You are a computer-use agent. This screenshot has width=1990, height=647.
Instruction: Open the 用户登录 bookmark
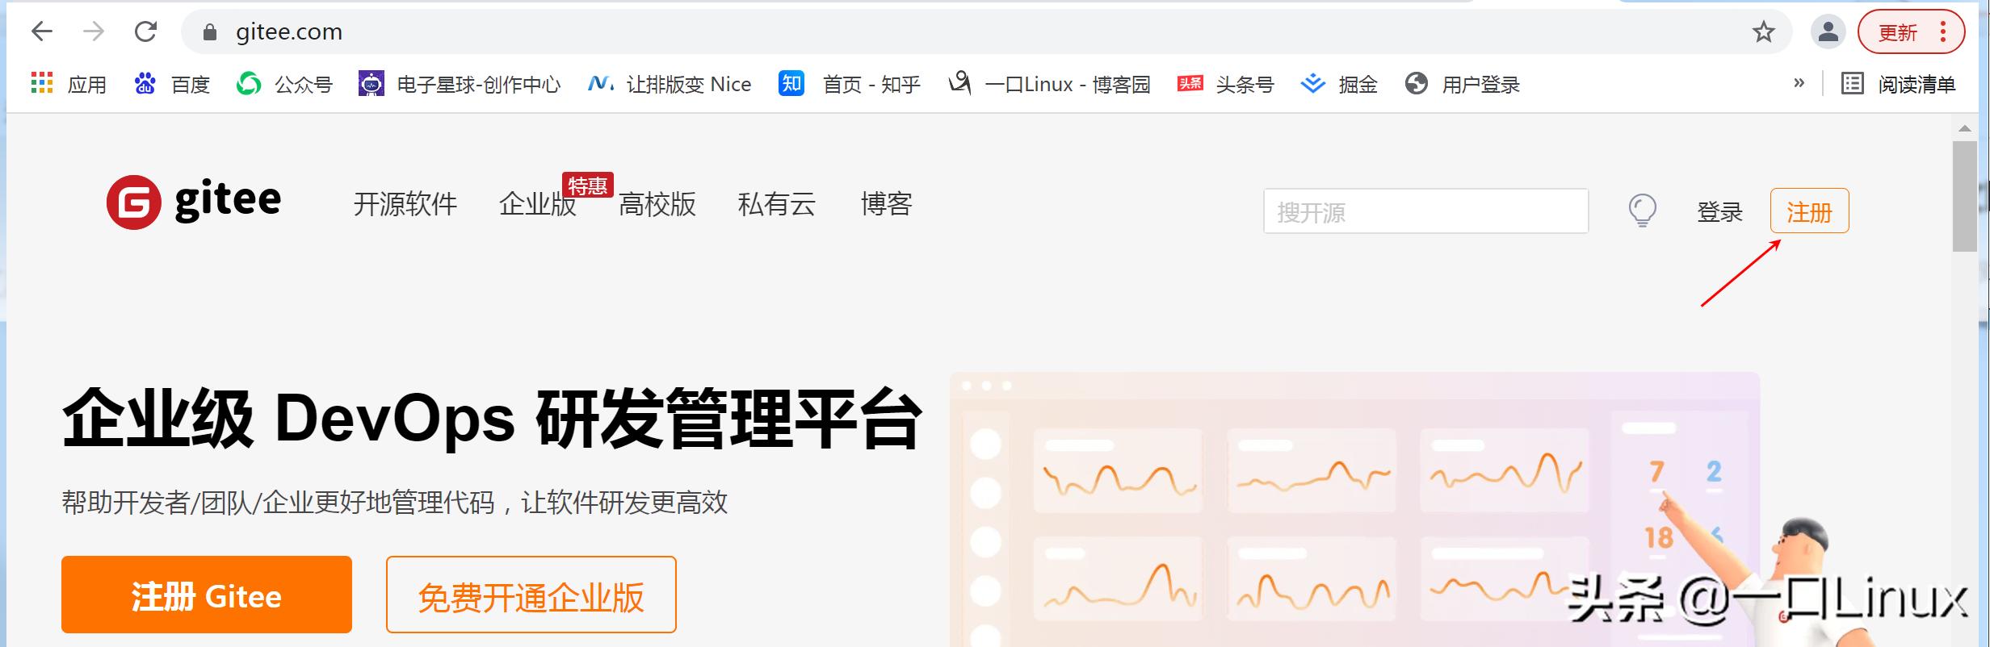pos(1463,84)
